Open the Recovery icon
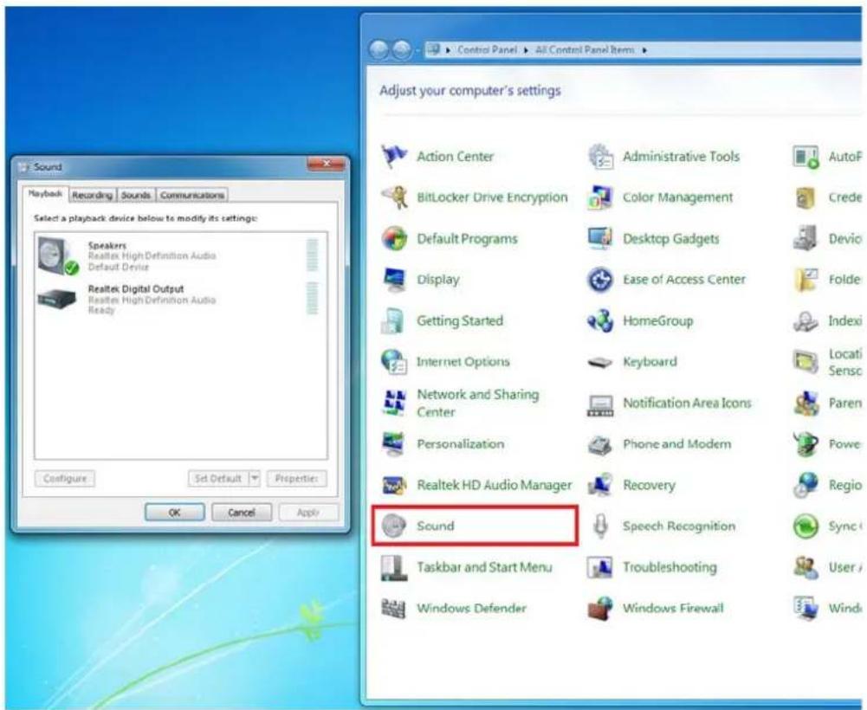Image resolution: width=867 pixels, height=710 pixels. 600,485
